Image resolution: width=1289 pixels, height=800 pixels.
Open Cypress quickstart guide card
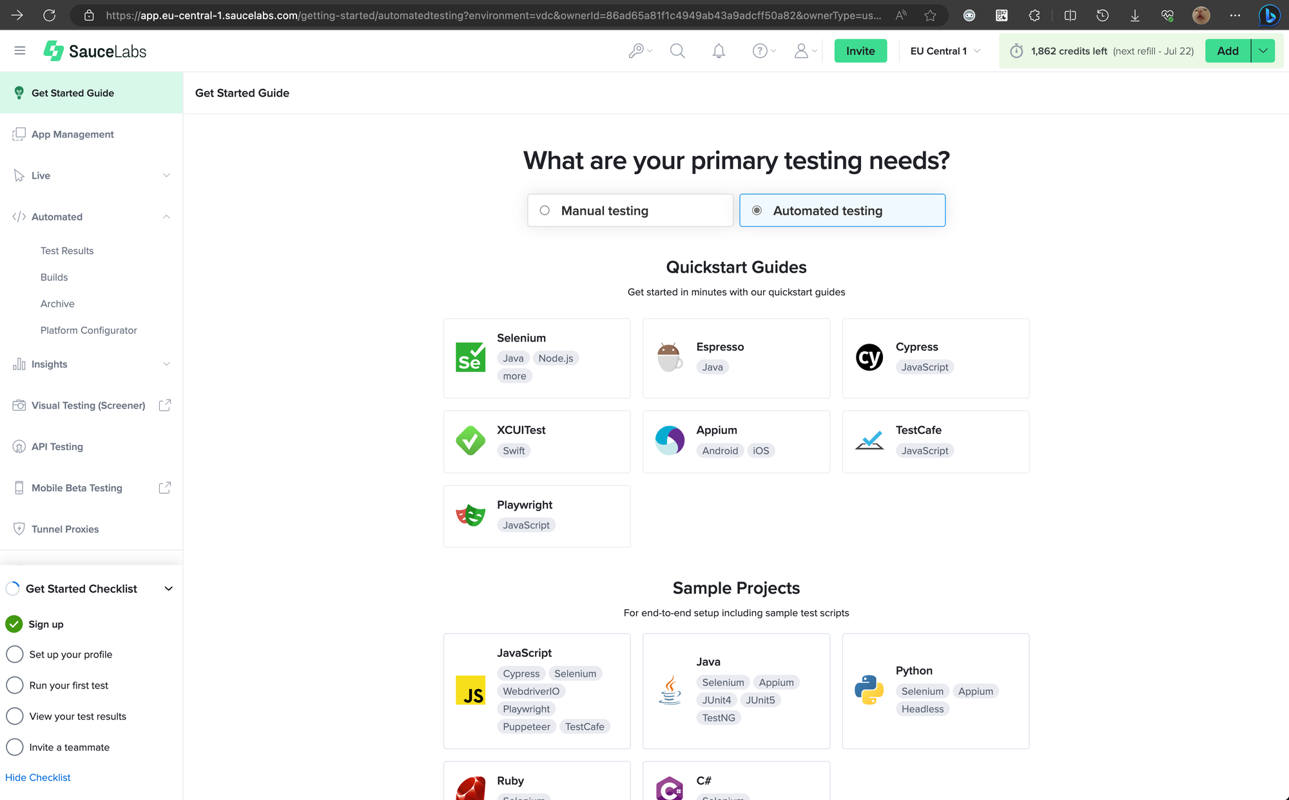935,358
